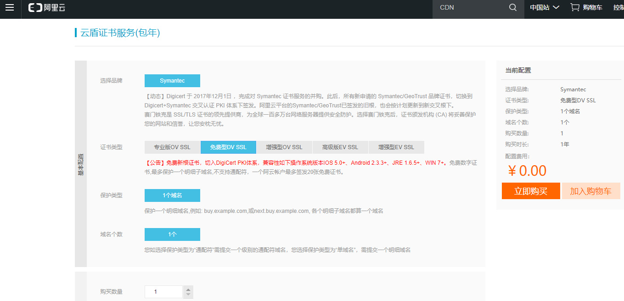Click 立即购买 buy now button

pos(531,191)
